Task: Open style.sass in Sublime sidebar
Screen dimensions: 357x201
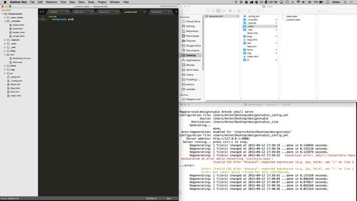Action: (x=17, y=62)
